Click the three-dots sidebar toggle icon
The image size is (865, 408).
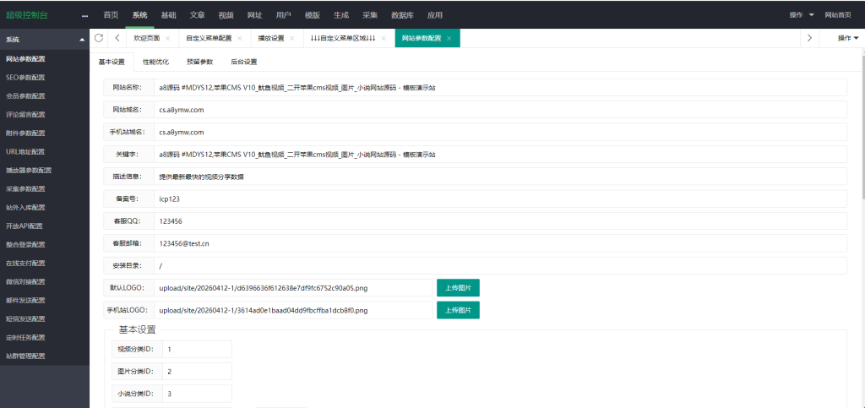tap(84, 15)
